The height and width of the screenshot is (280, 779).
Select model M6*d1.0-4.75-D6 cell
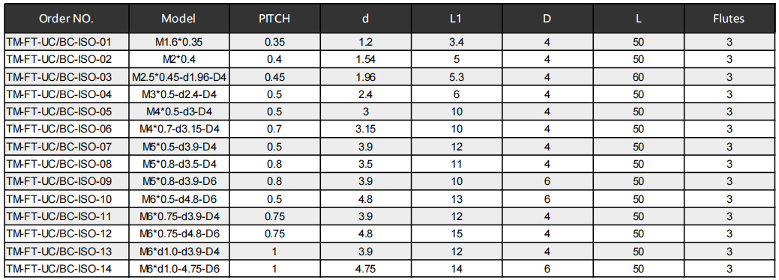click(x=179, y=269)
